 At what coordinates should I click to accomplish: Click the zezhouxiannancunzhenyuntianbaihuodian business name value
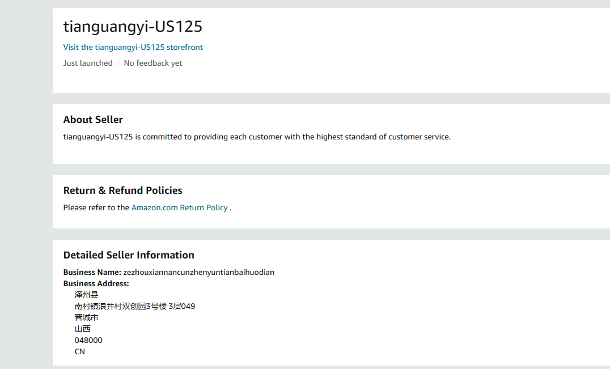[198, 272]
